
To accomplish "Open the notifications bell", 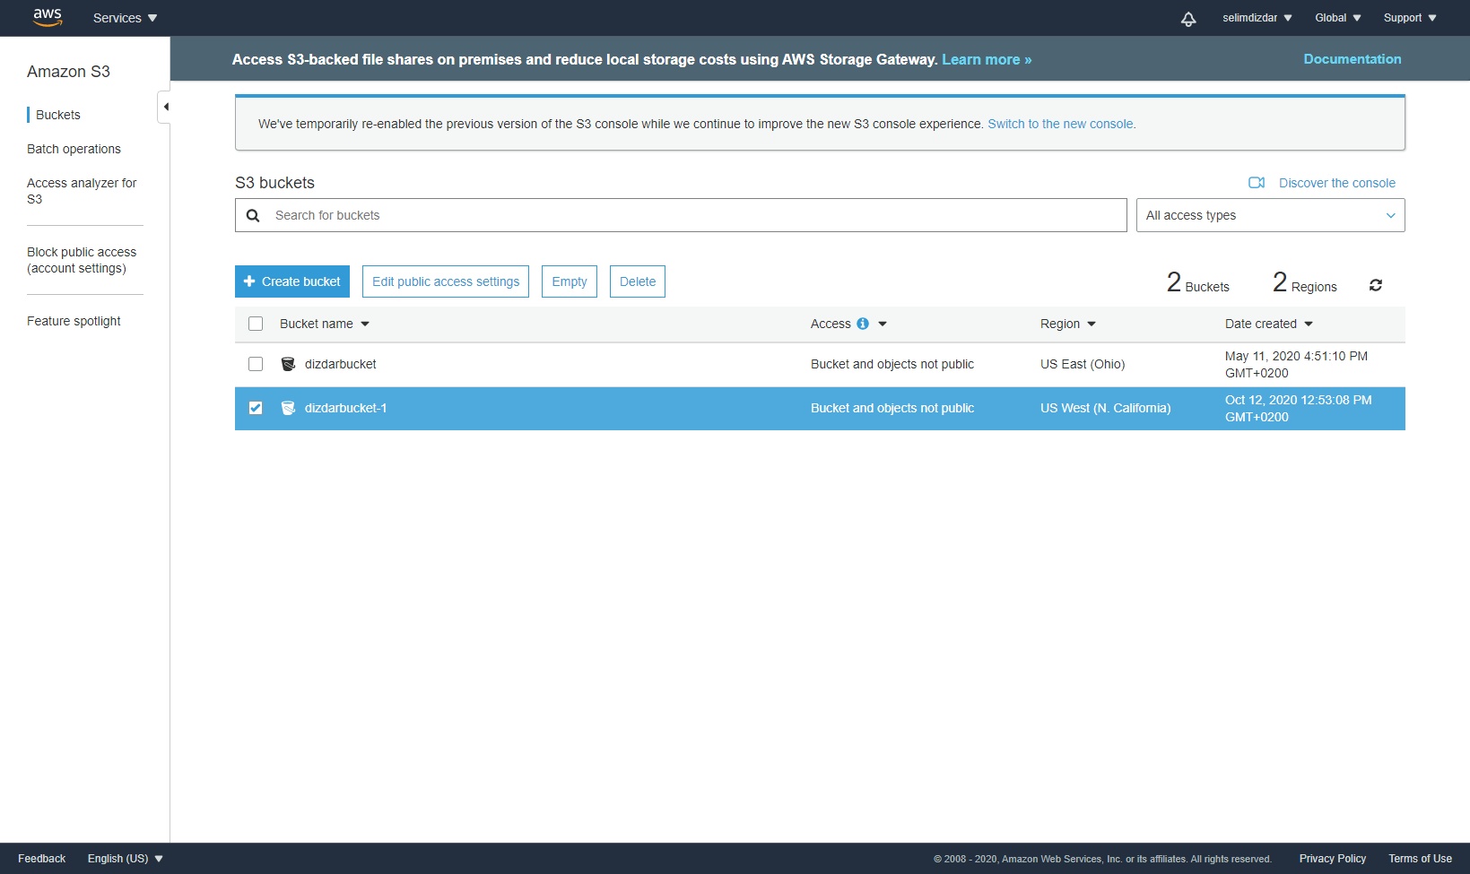I will click(x=1188, y=19).
